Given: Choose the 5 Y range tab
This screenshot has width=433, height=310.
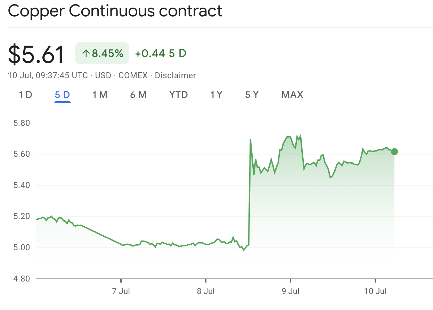Looking at the screenshot, I should click(x=252, y=95).
